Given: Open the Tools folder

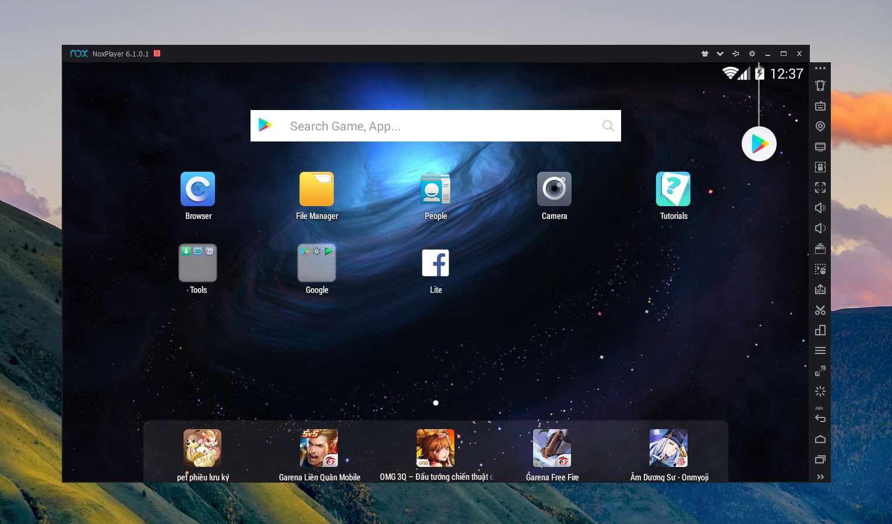Looking at the screenshot, I should (x=198, y=263).
